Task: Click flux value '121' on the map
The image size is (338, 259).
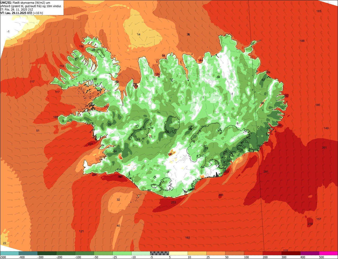Action: point(81,231)
